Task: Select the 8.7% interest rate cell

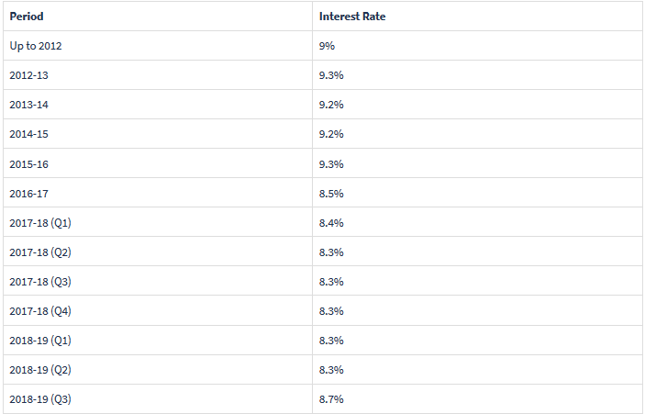Action: [331, 398]
